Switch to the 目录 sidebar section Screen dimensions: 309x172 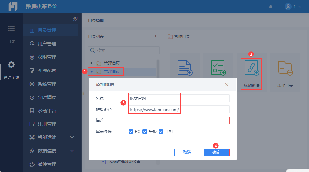click(x=11, y=35)
